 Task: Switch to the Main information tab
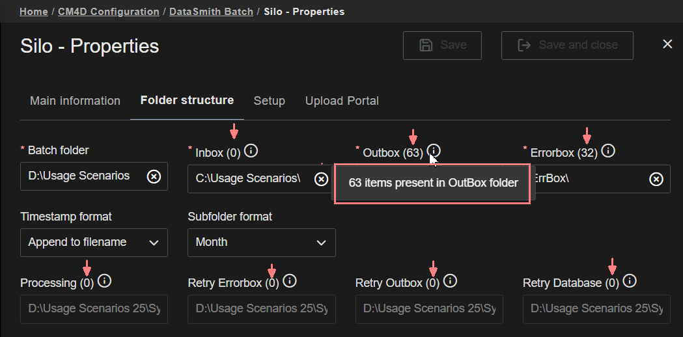pyautogui.click(x=75, y=101)
